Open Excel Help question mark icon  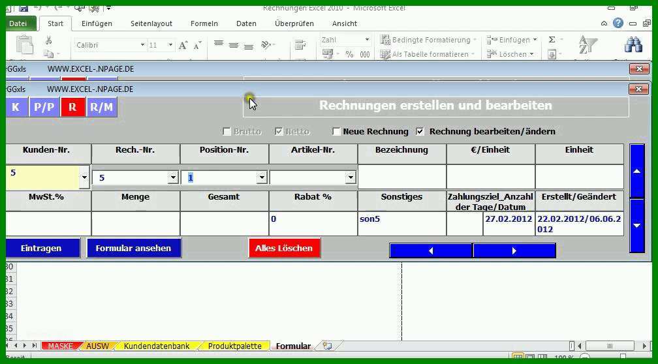[618, 23]
